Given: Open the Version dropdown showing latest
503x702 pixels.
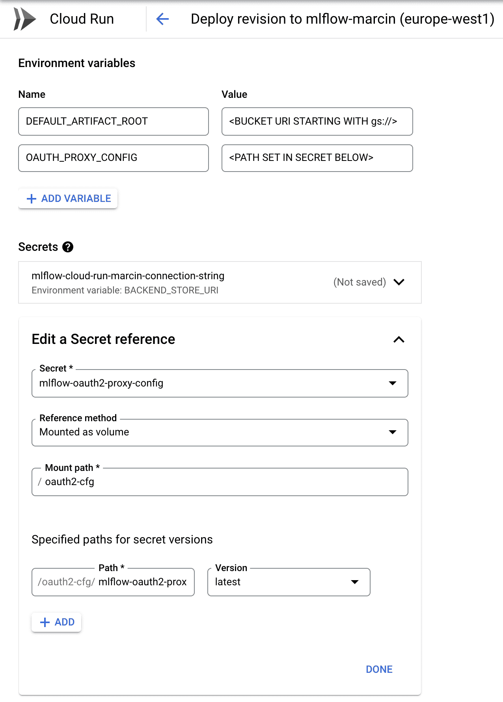Looking at the screenshot, I should [x=289, y=582].
